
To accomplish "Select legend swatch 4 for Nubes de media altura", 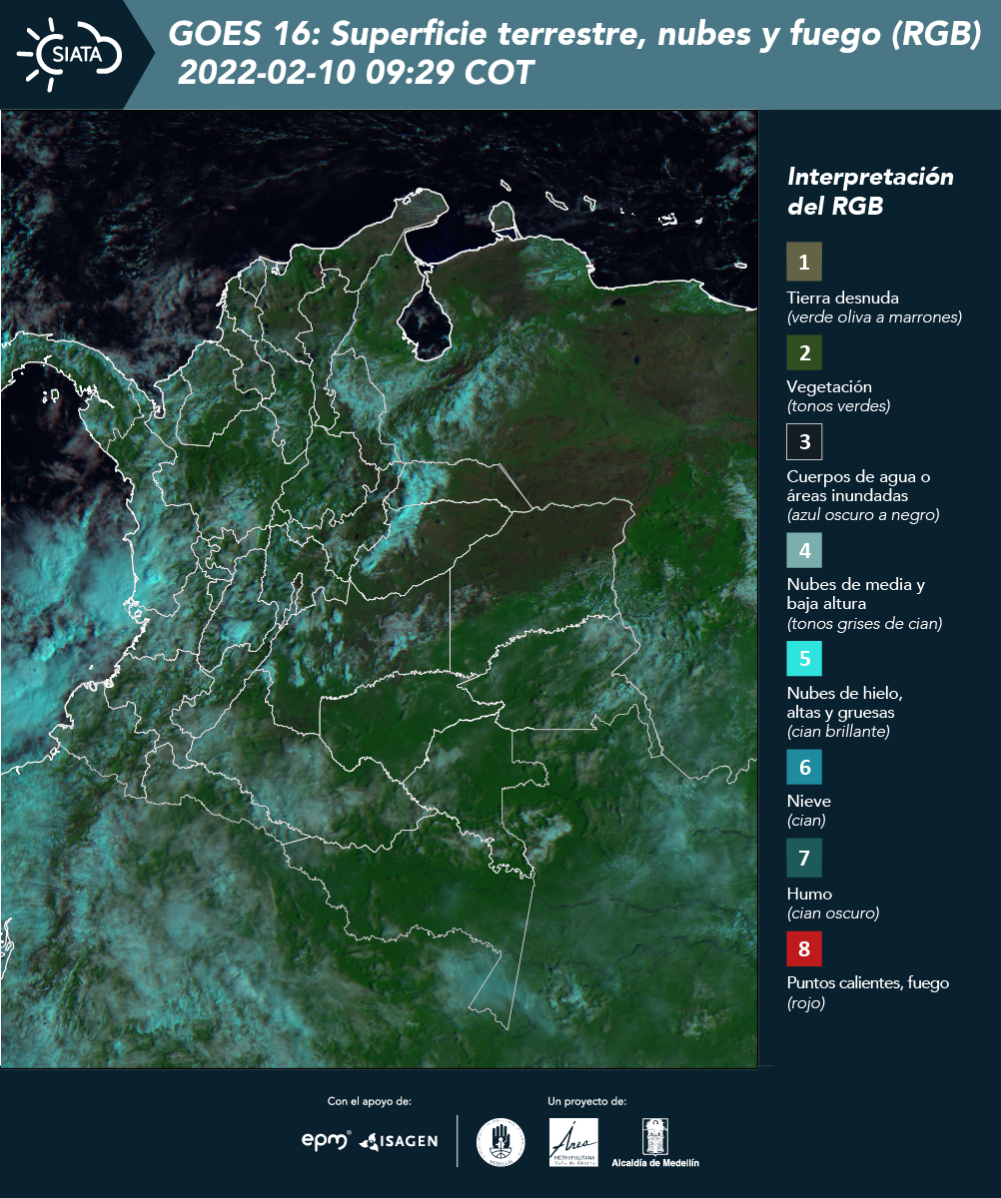I will (804, 549).
